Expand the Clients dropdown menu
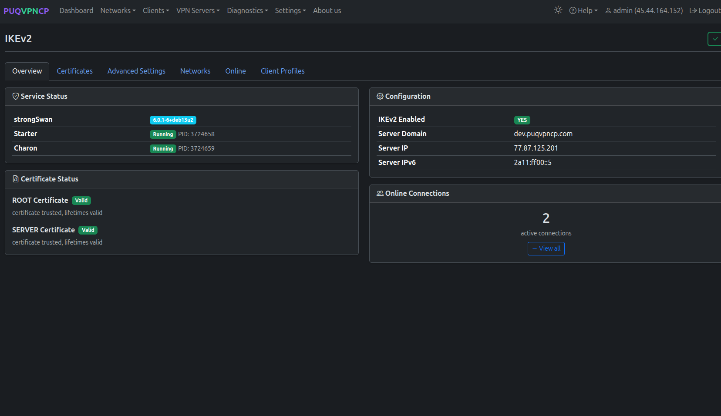721x416 pixels. [x=156, y=10]
